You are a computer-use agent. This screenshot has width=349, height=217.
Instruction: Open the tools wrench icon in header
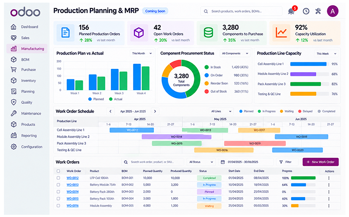pyautogui.click(x=318, y=11)
